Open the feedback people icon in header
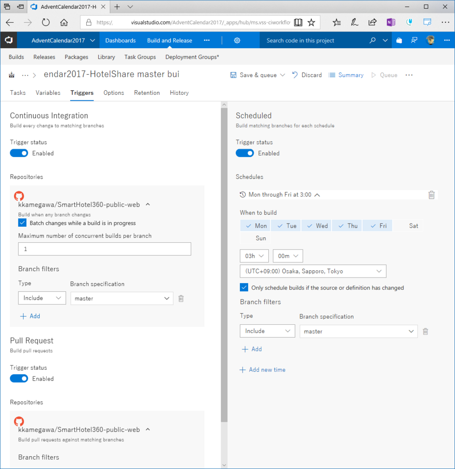Screen dimensions: 455x469 (414, 40)
